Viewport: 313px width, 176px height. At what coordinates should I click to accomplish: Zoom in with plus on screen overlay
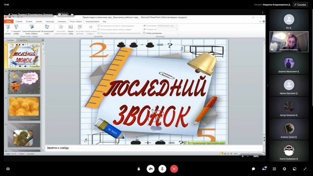(243, 156)
